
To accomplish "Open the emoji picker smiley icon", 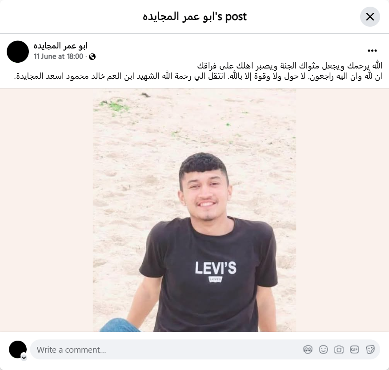I will [323, 350].
